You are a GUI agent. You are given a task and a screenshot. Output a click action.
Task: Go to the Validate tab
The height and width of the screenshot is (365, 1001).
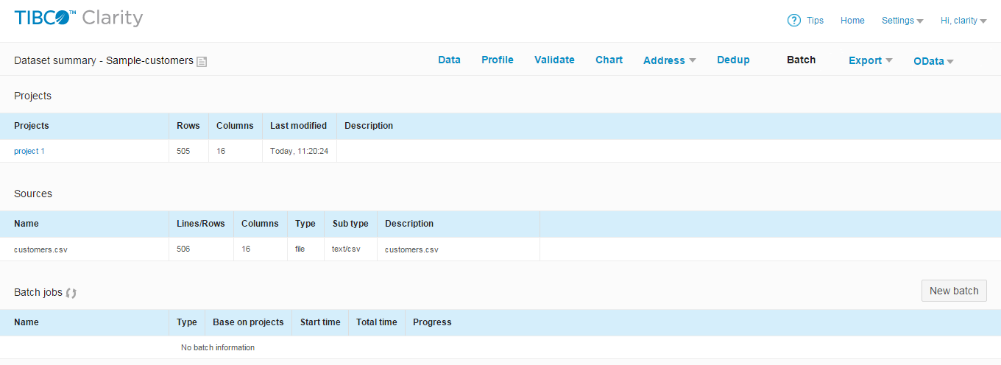(554, 60)
